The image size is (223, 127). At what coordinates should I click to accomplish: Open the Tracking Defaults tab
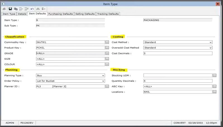point(108,14)
